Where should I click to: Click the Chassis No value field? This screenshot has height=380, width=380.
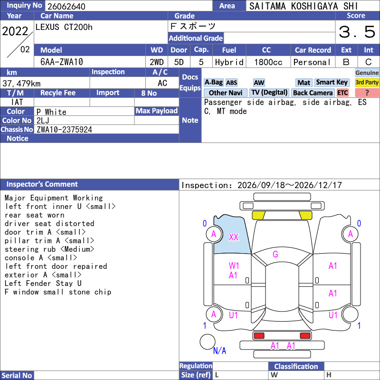pyautogui.click(x=106, y=130)
